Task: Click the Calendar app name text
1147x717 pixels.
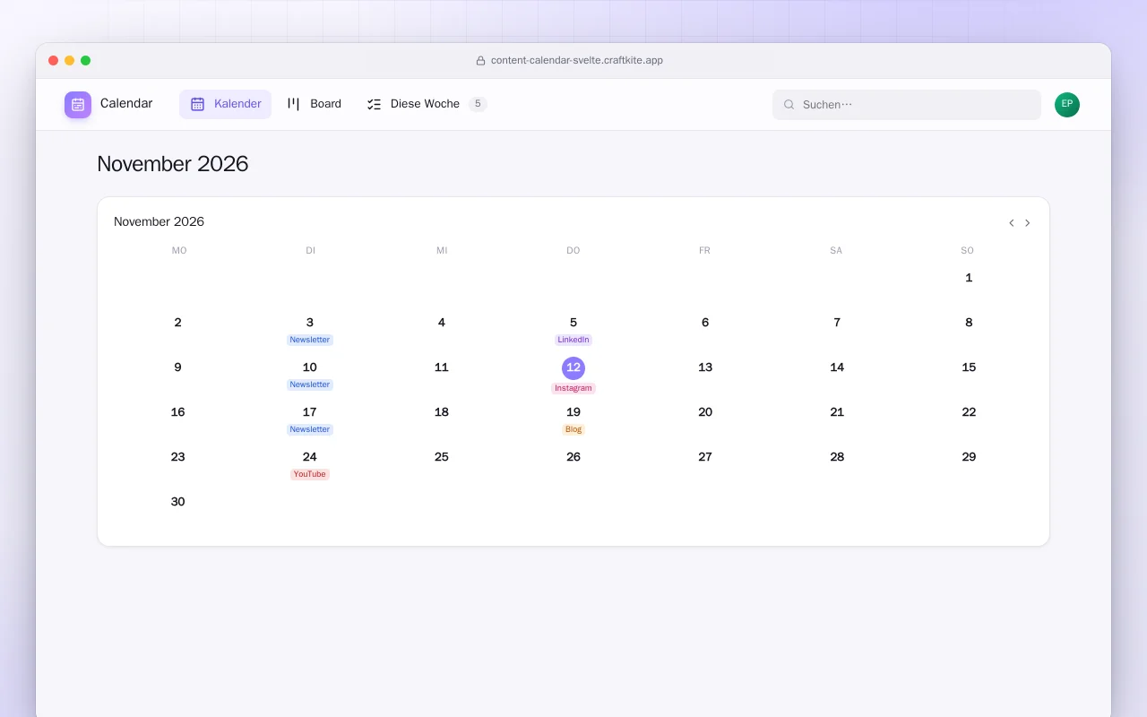Action: pyautogui.click(x=126, y=104)
